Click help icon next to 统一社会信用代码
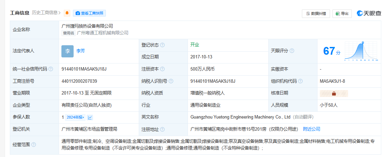The image size is (385, 157). tap(51, 69)
